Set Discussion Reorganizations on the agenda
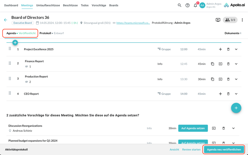This screenshot has height=155, width=248. point(193,128)
